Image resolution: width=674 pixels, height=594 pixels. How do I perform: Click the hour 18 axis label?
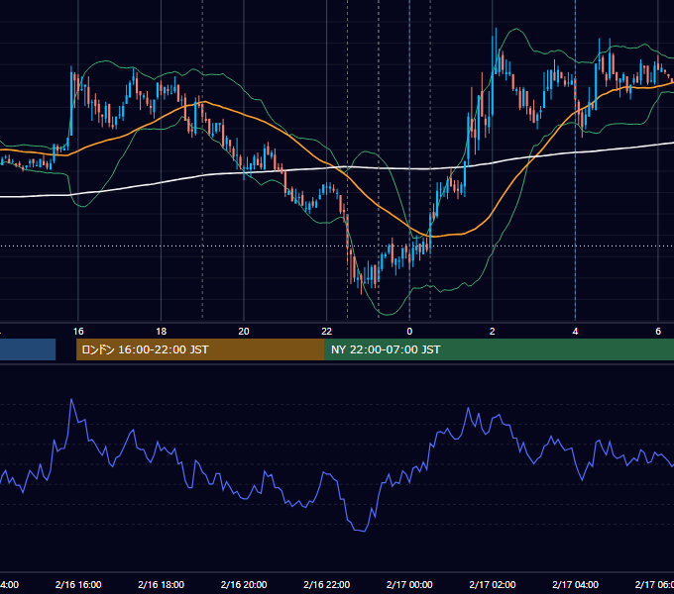point(162,332)
